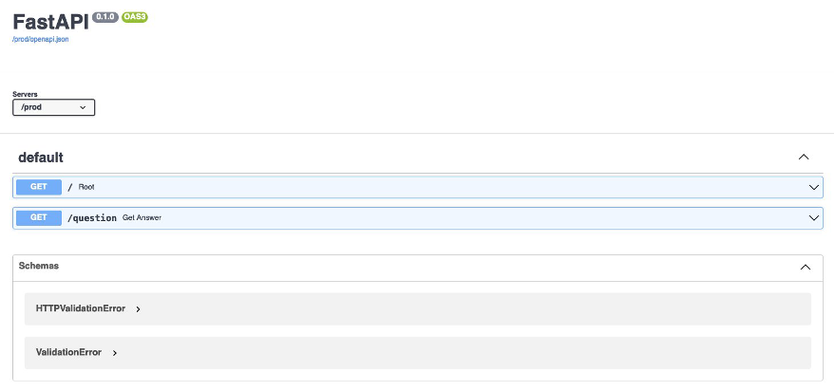Click the 0.1.0 version badge

[x=105, y=17]
